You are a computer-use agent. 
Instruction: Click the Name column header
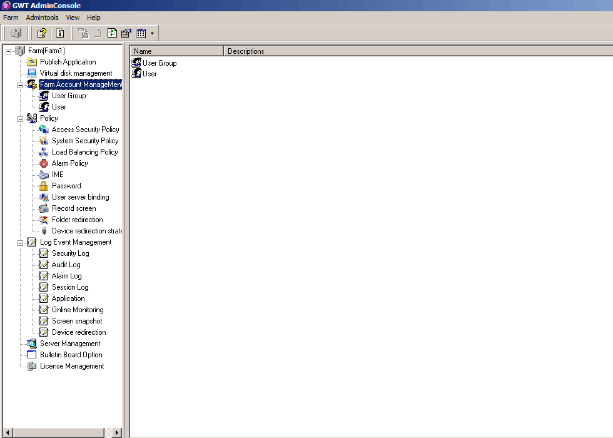pyautogui.click(x=176, y=51)
